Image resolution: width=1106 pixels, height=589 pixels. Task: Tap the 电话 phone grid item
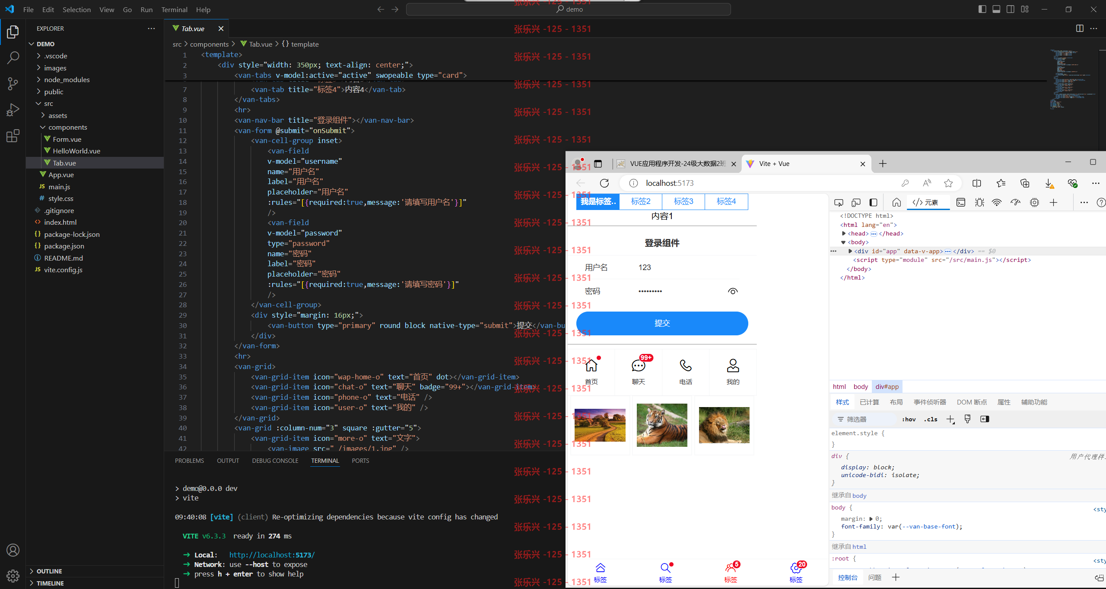click(x=686, y=372)
